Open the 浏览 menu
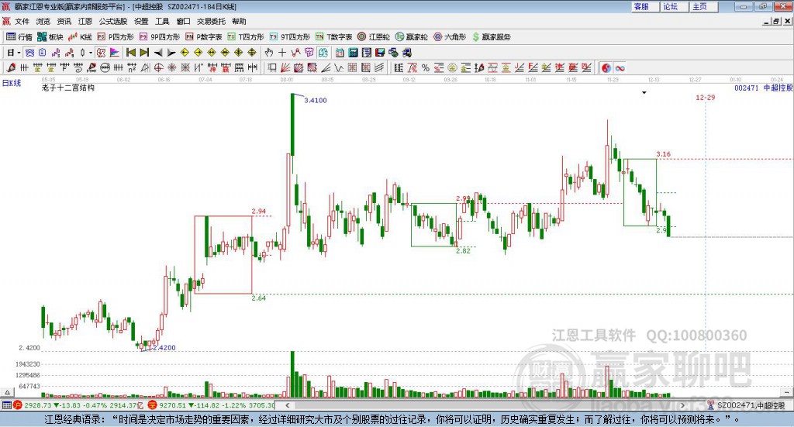Screen dimensions: 794x427 (43, 21)
